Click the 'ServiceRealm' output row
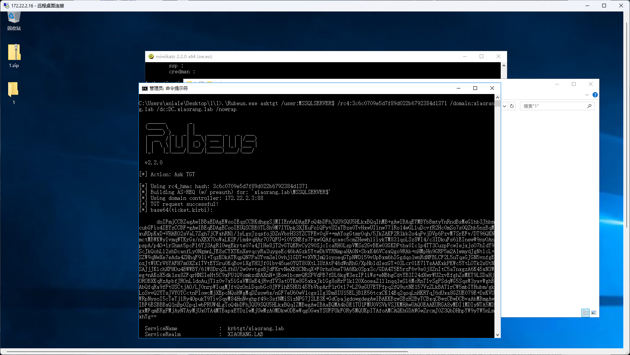Viewport: 630px width, 355px height. point(204,334)
